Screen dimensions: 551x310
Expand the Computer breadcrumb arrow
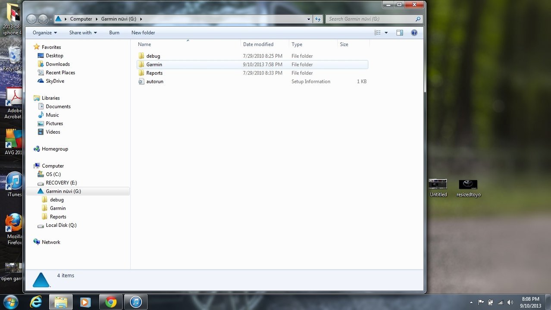tap(97, 19)
